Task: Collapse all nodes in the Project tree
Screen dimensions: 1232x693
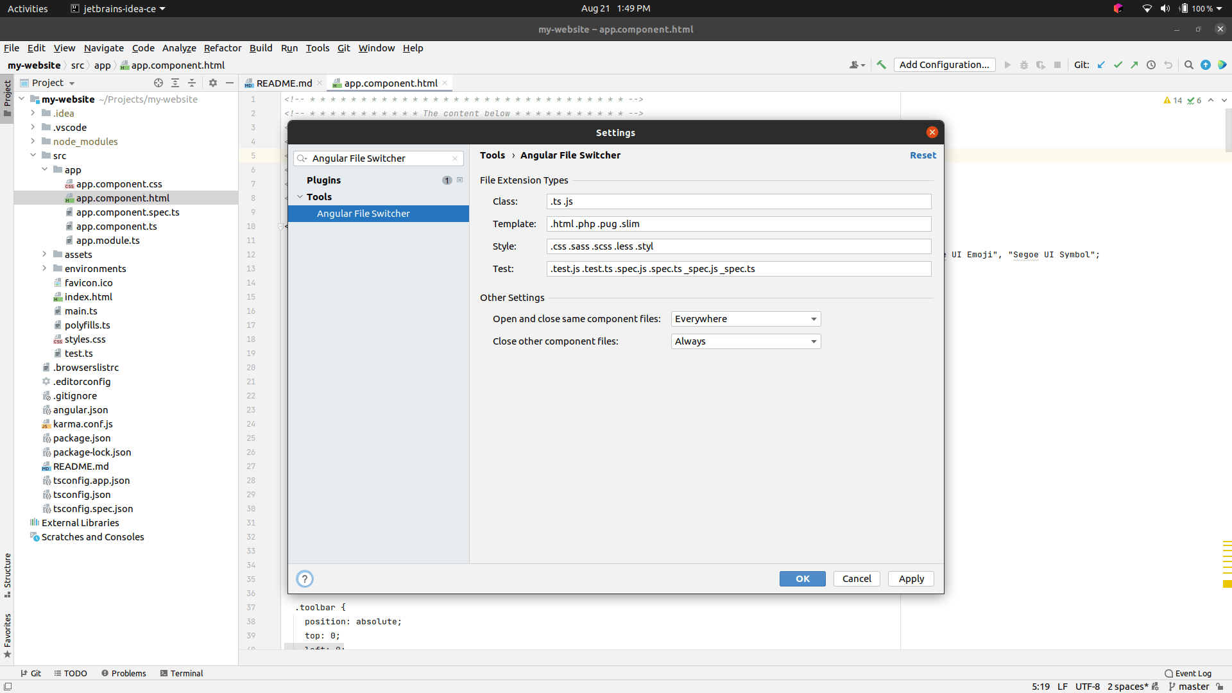Action: coord(191,83)
